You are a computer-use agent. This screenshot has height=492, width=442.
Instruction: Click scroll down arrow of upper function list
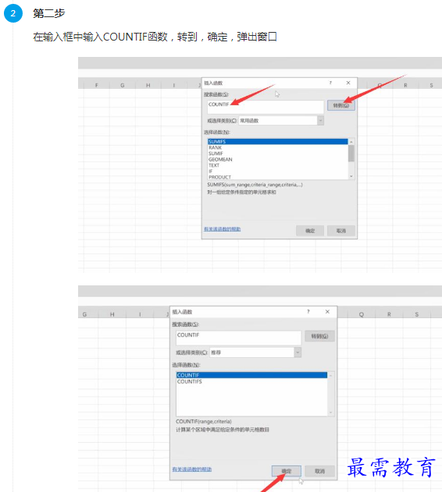[x=351, y=176]
